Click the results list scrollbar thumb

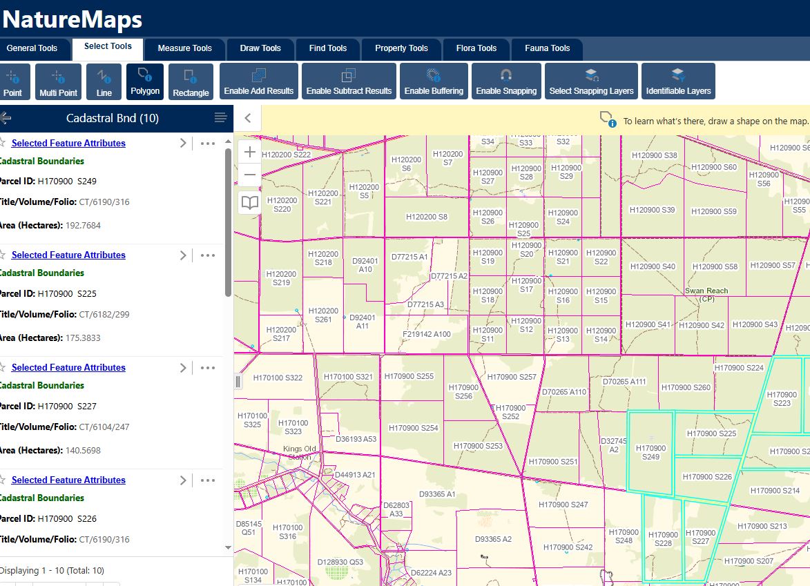pos(228,222)
